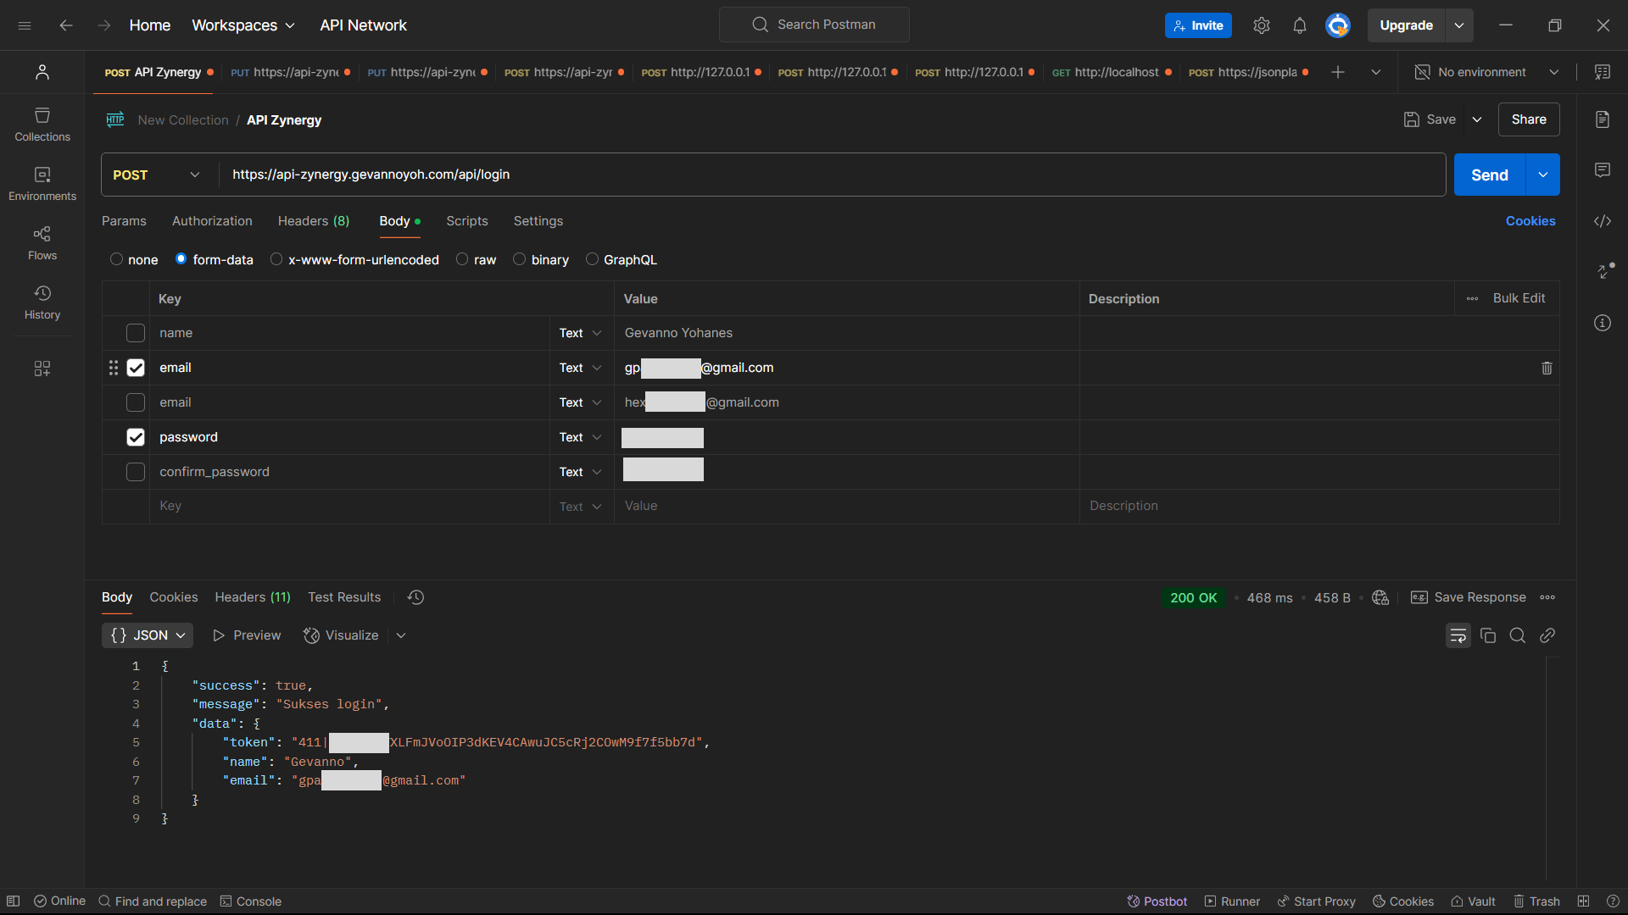The height and width of the screenshot is (915, 1628).
Task: Open the Text type dropdown for password
Action: [581, 437]
